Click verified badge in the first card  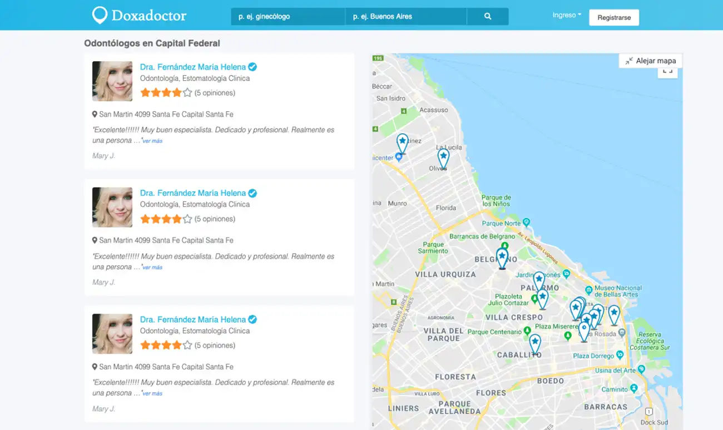[x=252, y=67]
